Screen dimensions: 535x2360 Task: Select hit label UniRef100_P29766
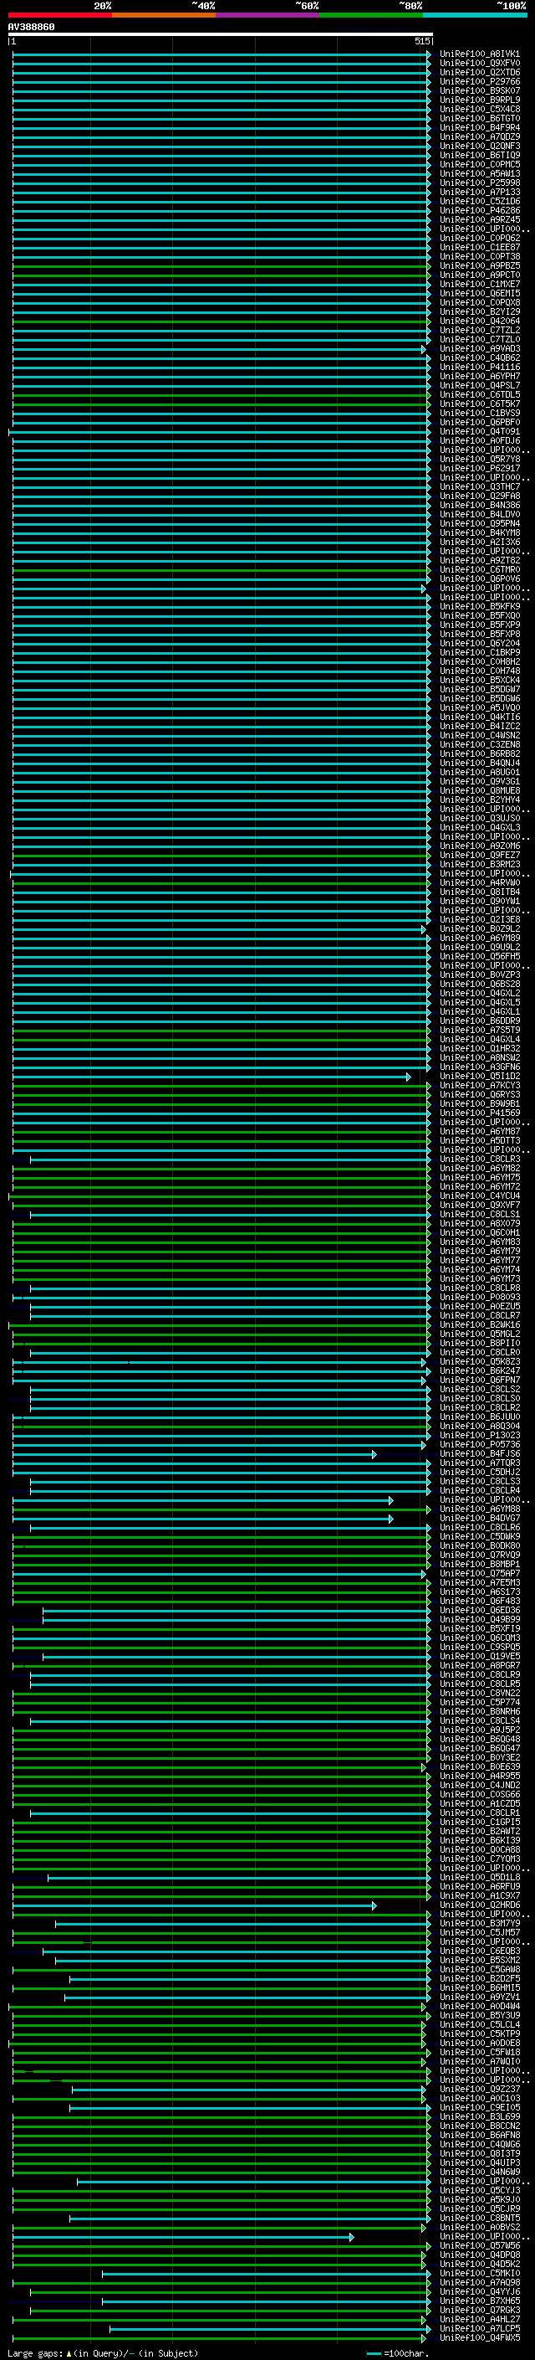tap(479, 81)
